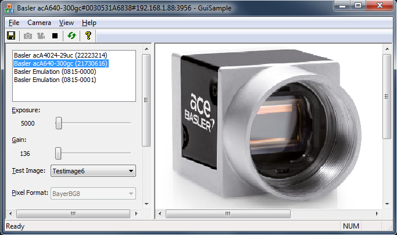Click the NUM indicator in the status bar
The image size is (397, 235).
pyautogui.click(x=351, y=226)
